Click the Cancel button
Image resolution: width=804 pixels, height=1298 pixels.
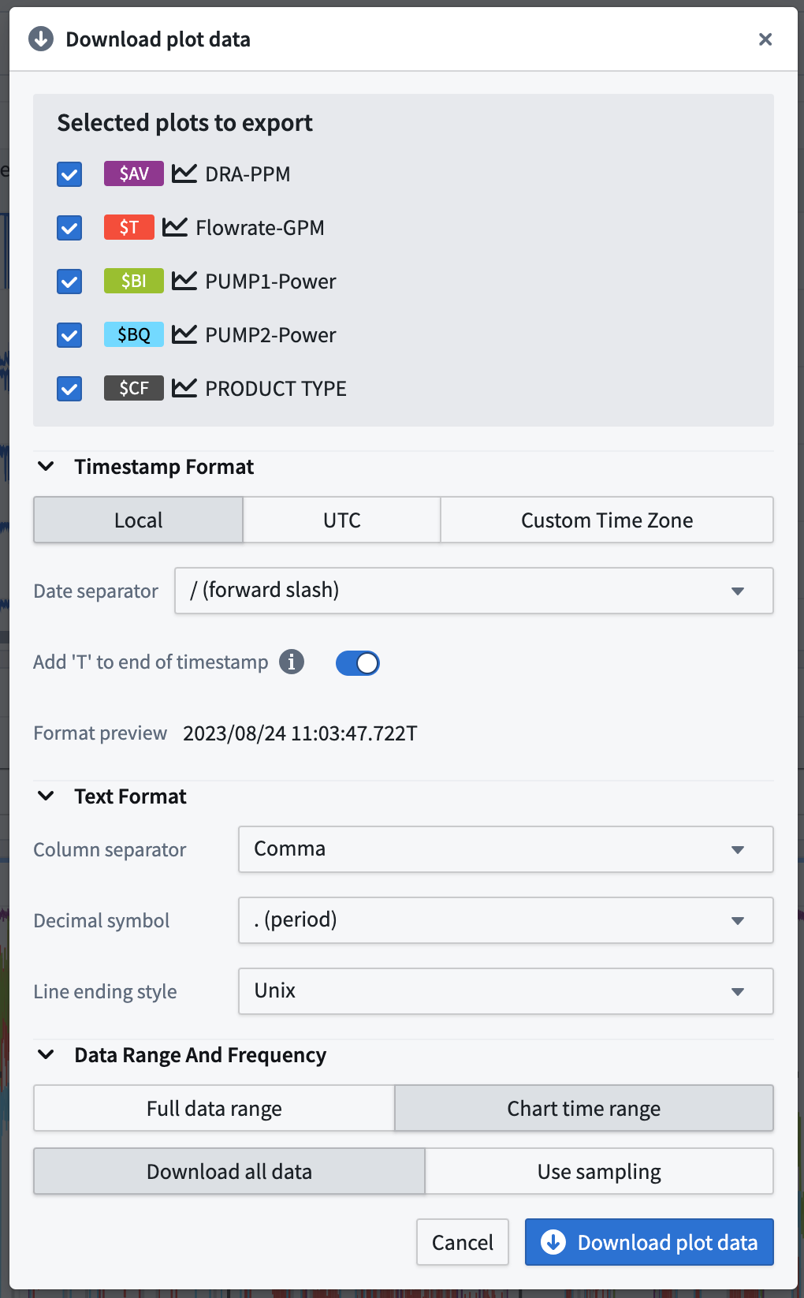coord(463,1242)
